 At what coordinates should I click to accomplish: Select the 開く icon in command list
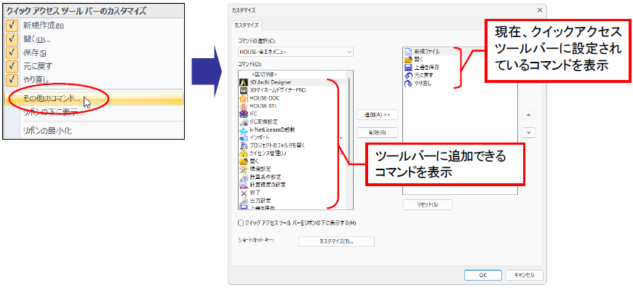point(244,161)
